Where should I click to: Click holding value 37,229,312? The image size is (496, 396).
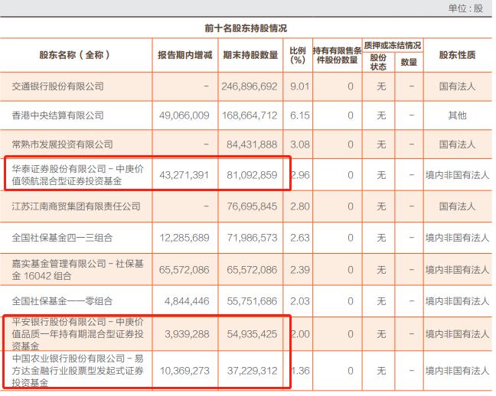tap(252, 371)
